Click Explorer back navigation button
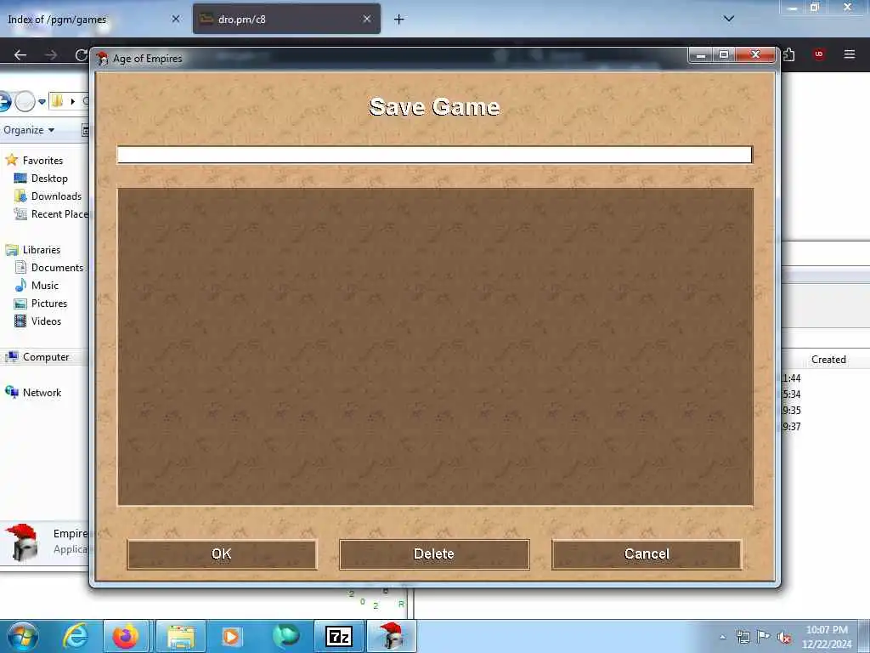870x653 pixels. (4, 102)
